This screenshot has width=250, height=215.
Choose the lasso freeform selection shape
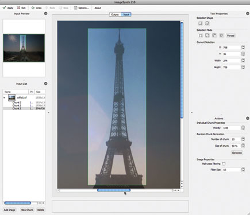(207, 24)
